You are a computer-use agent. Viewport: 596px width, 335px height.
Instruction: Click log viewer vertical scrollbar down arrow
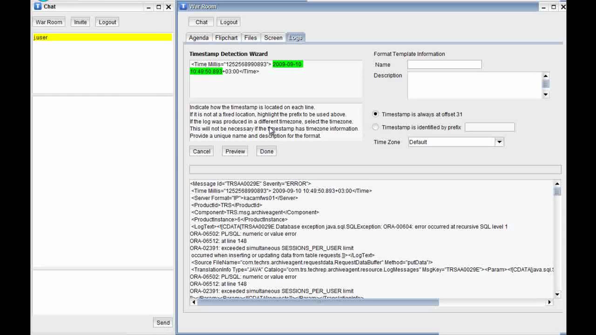(557, 294)
